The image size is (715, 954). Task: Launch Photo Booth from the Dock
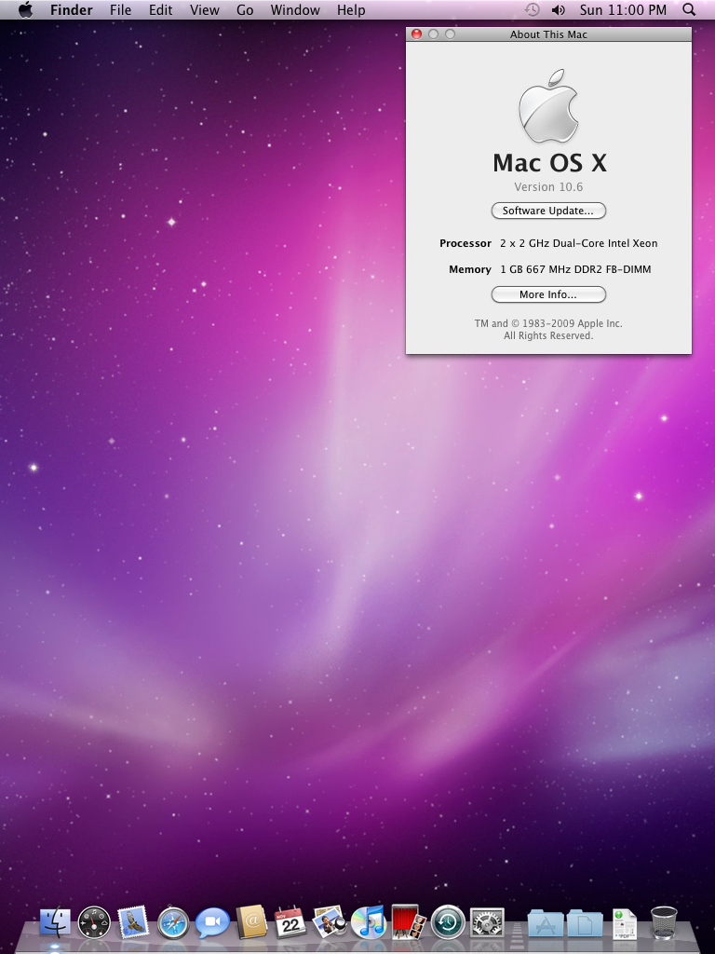coord(408,921)
